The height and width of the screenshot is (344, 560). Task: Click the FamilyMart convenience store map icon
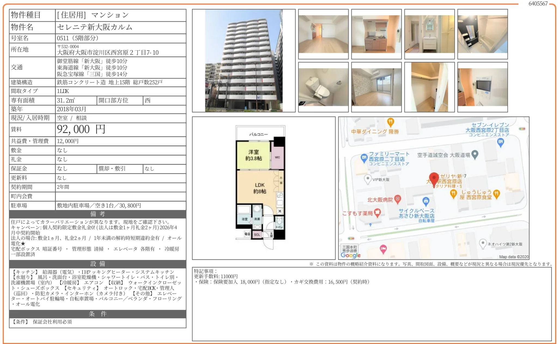364,158
